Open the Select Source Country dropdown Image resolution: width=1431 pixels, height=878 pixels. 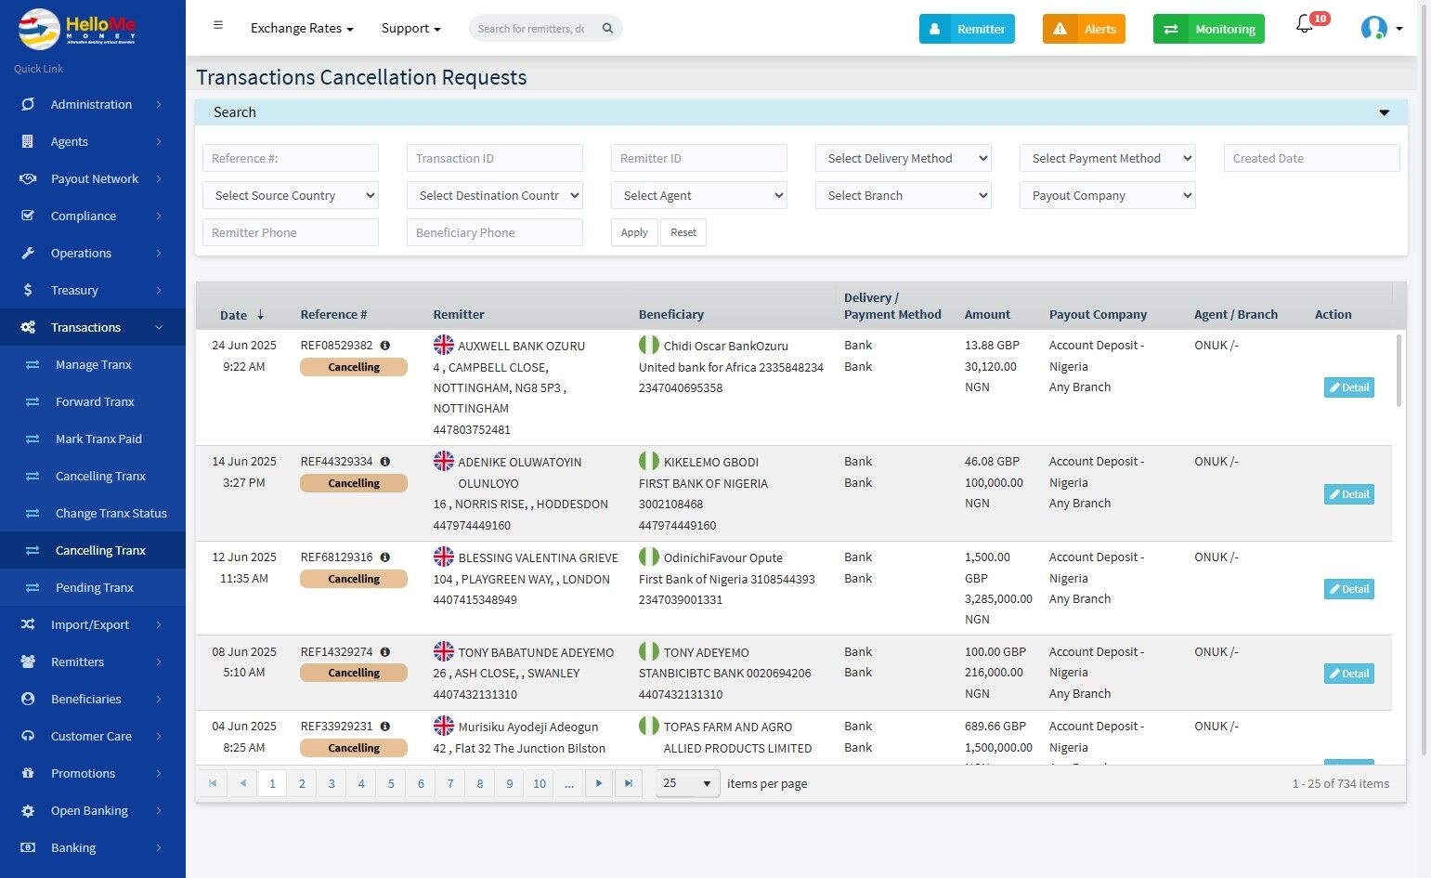point(290,195)
